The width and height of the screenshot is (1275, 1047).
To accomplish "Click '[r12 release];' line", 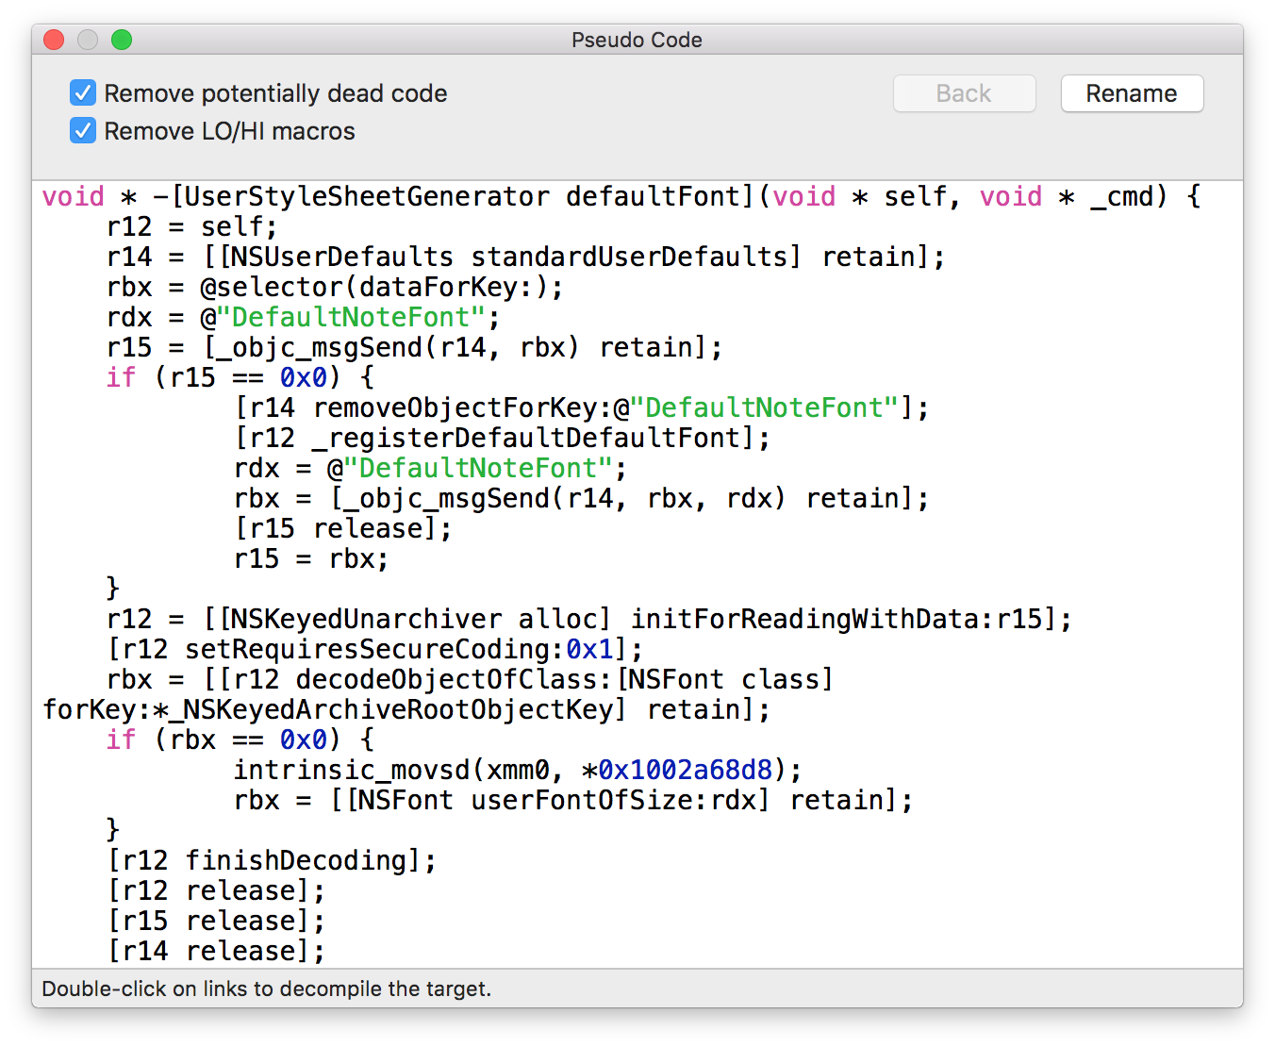I will coord(216,890).
